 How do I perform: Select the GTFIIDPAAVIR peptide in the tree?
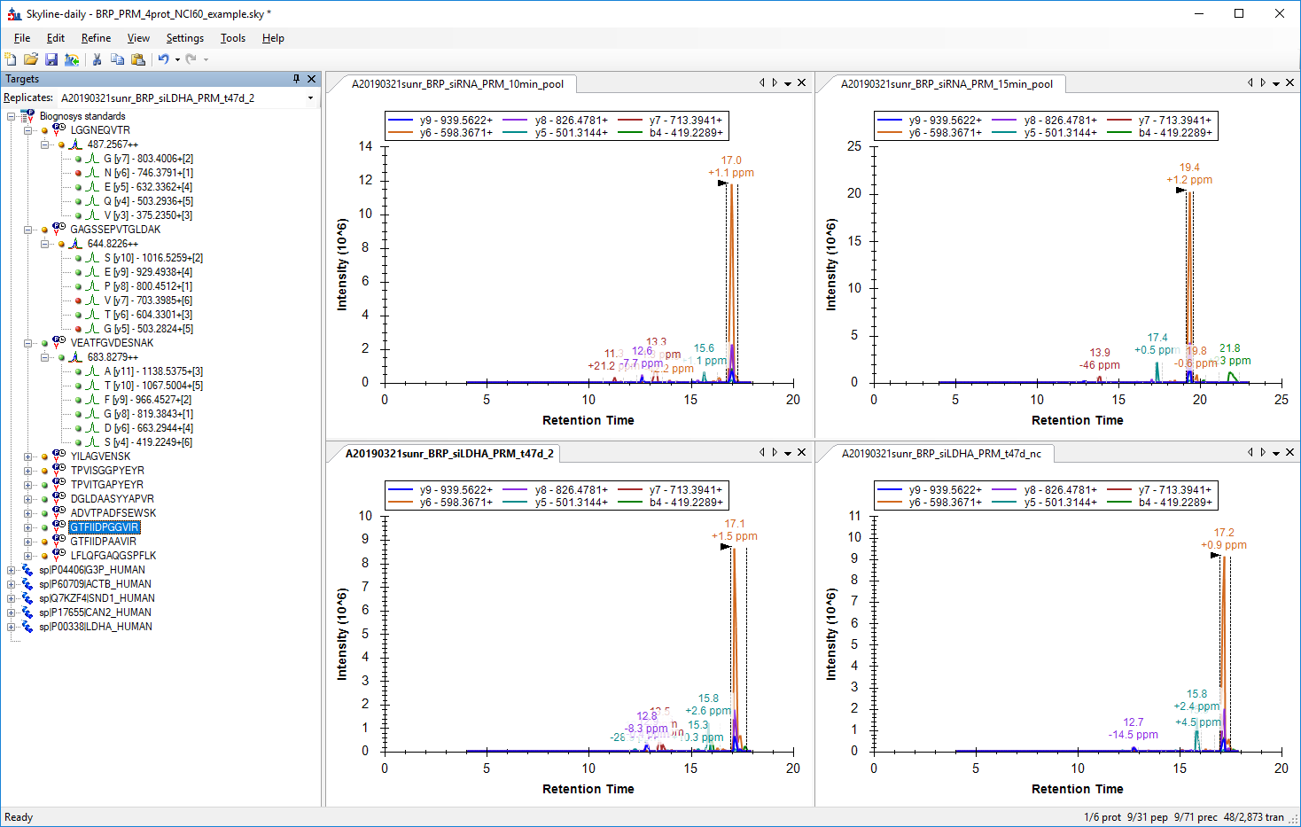(x=104, y=542)
